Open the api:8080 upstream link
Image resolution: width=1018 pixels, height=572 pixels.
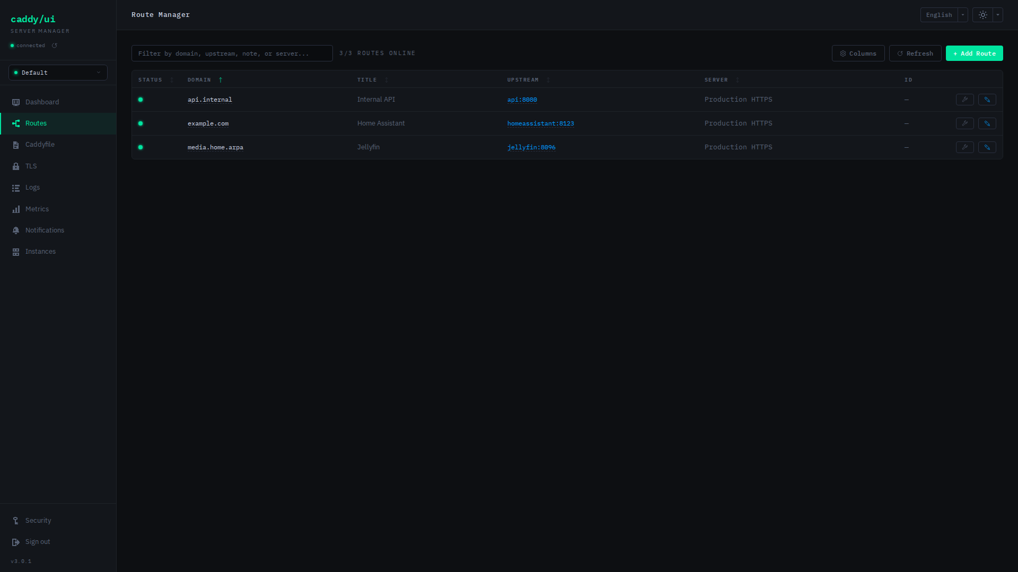(522, 100)
